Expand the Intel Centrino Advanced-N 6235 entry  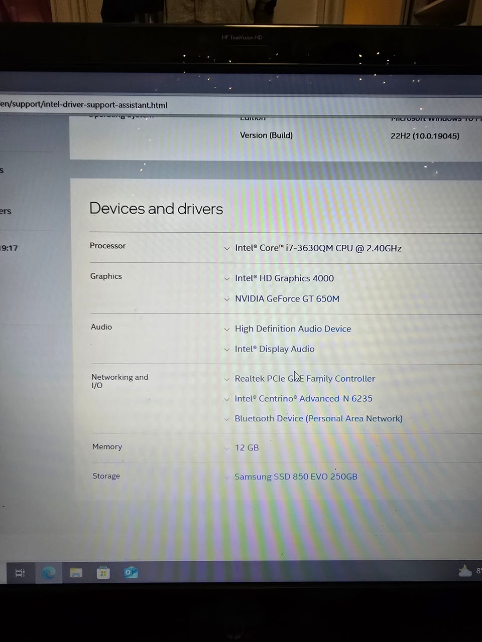click(x=227, y=399)
